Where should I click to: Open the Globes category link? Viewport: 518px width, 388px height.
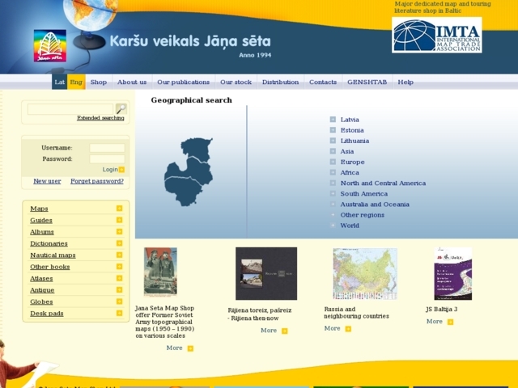point(41,302)
